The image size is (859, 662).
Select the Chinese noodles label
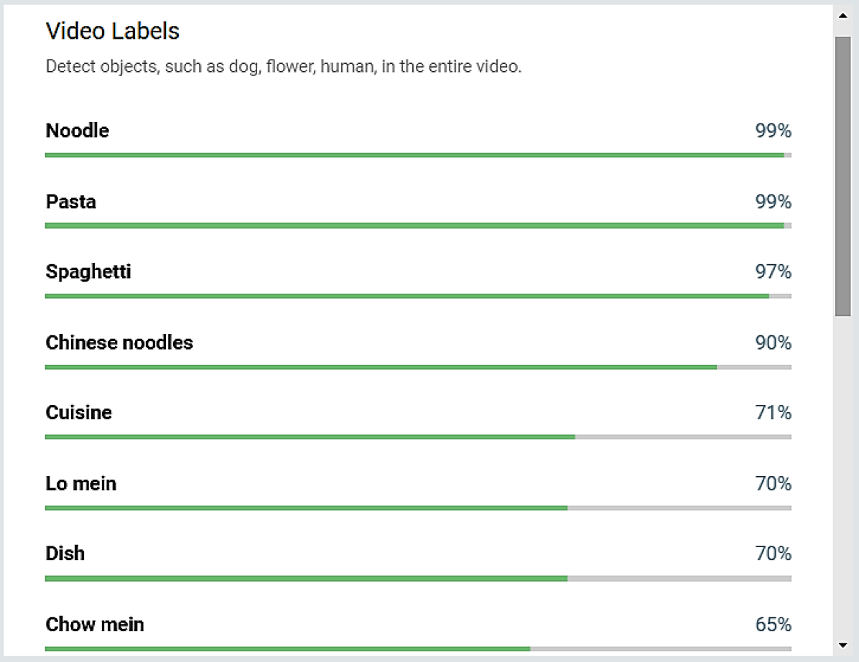coord(119,342)
